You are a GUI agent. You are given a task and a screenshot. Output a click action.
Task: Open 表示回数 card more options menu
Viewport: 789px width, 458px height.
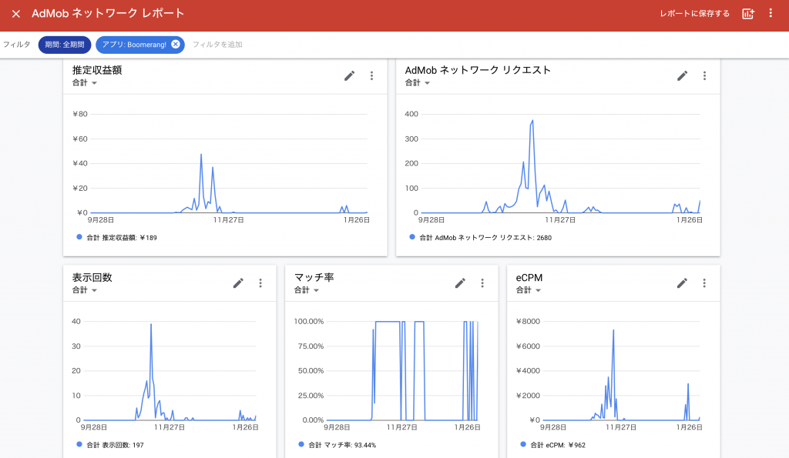260,283
